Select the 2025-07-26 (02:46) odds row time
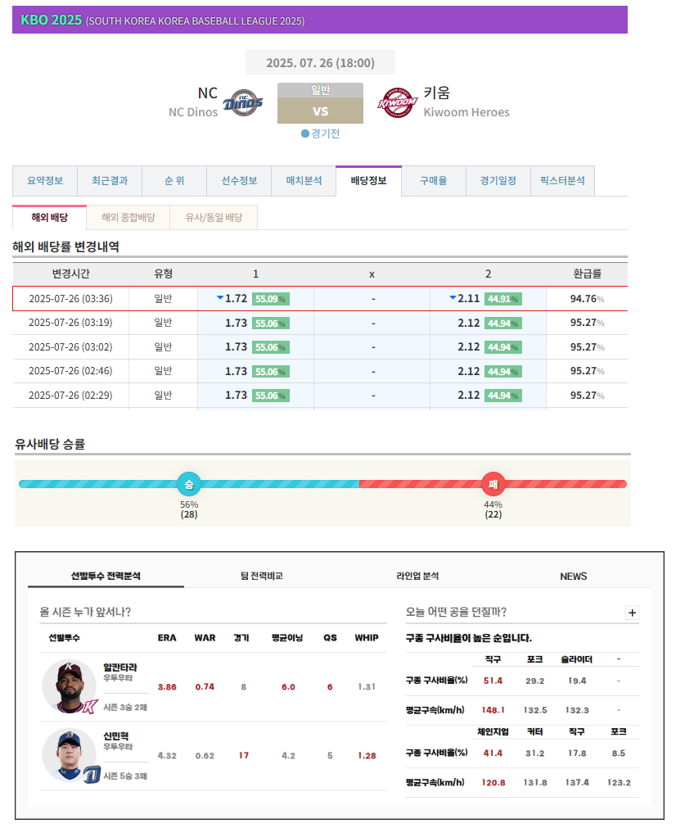This screenshot has width=676, height=828. (x=70, y=371)
